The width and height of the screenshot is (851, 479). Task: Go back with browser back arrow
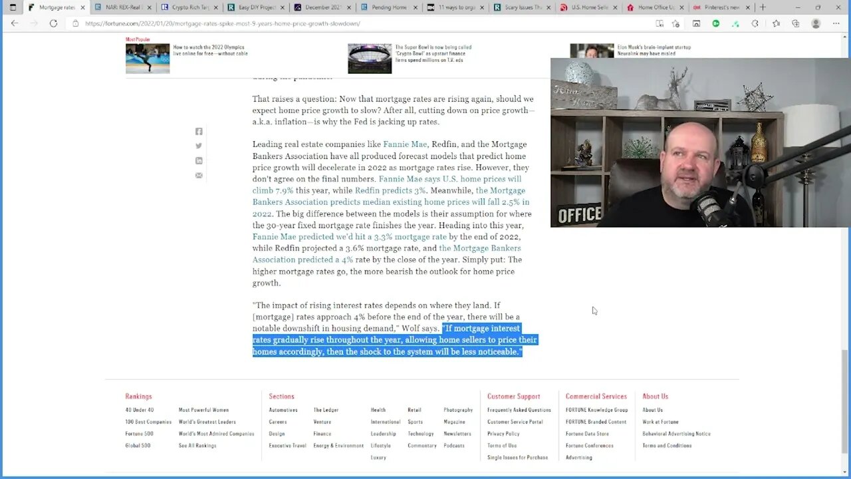tap(15, 23)
